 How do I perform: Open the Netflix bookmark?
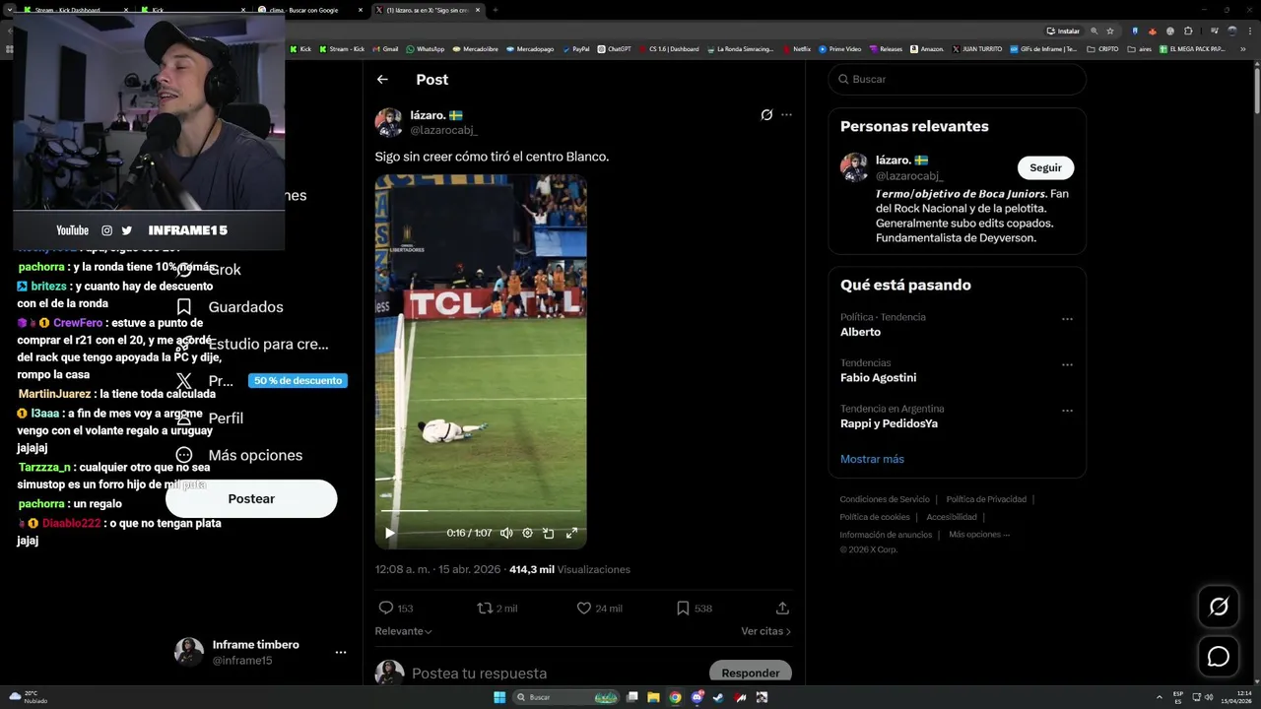[x=796, y=48]
